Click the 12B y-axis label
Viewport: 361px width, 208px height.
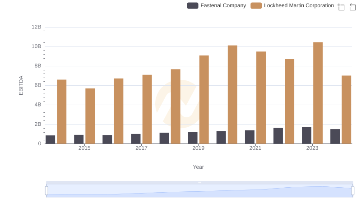(37, 27)
